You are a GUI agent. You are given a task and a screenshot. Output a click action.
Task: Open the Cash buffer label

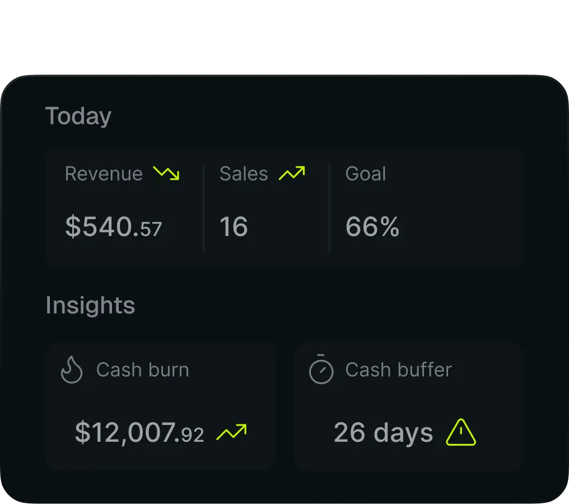[x=398, y=369]
